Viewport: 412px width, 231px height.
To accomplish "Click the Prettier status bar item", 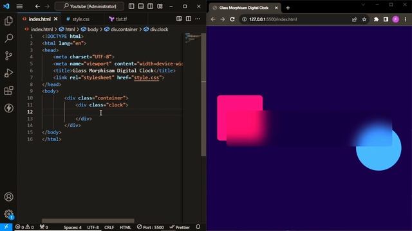I will [180, 227].
